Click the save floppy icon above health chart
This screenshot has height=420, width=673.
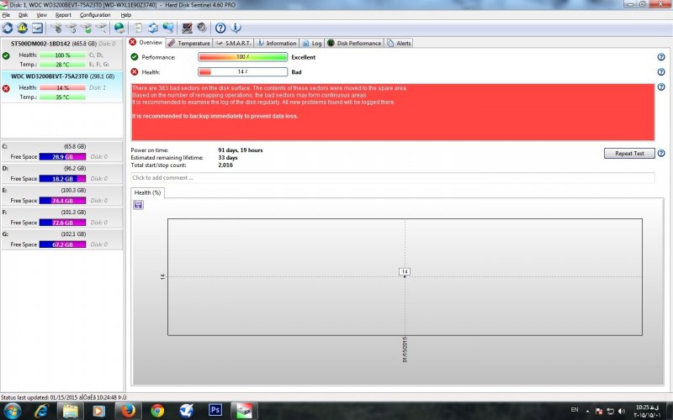(x=138, y=205)
